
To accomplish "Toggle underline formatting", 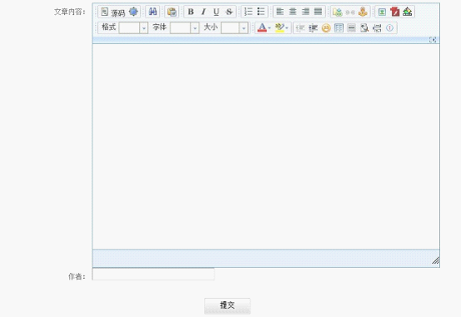I will (x=216, y=12).
